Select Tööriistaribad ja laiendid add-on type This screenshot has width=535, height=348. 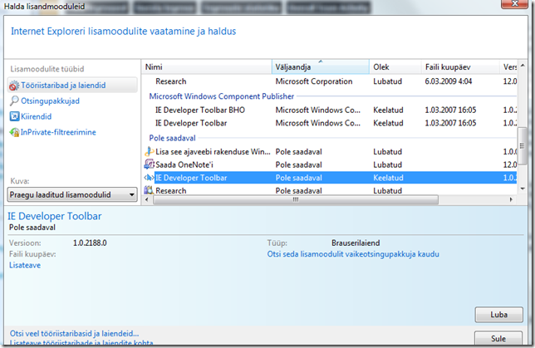(x=72, y=85)
